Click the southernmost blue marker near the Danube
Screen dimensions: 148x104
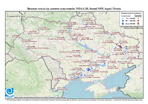pyautogui.click(x=57, y=90)
